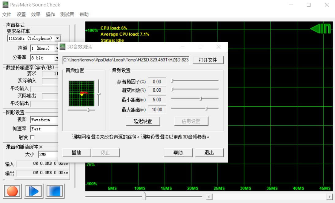This screenshot has height=203, width=335.
Task: Click the file path input field
Action: click(x=126, y=60)
